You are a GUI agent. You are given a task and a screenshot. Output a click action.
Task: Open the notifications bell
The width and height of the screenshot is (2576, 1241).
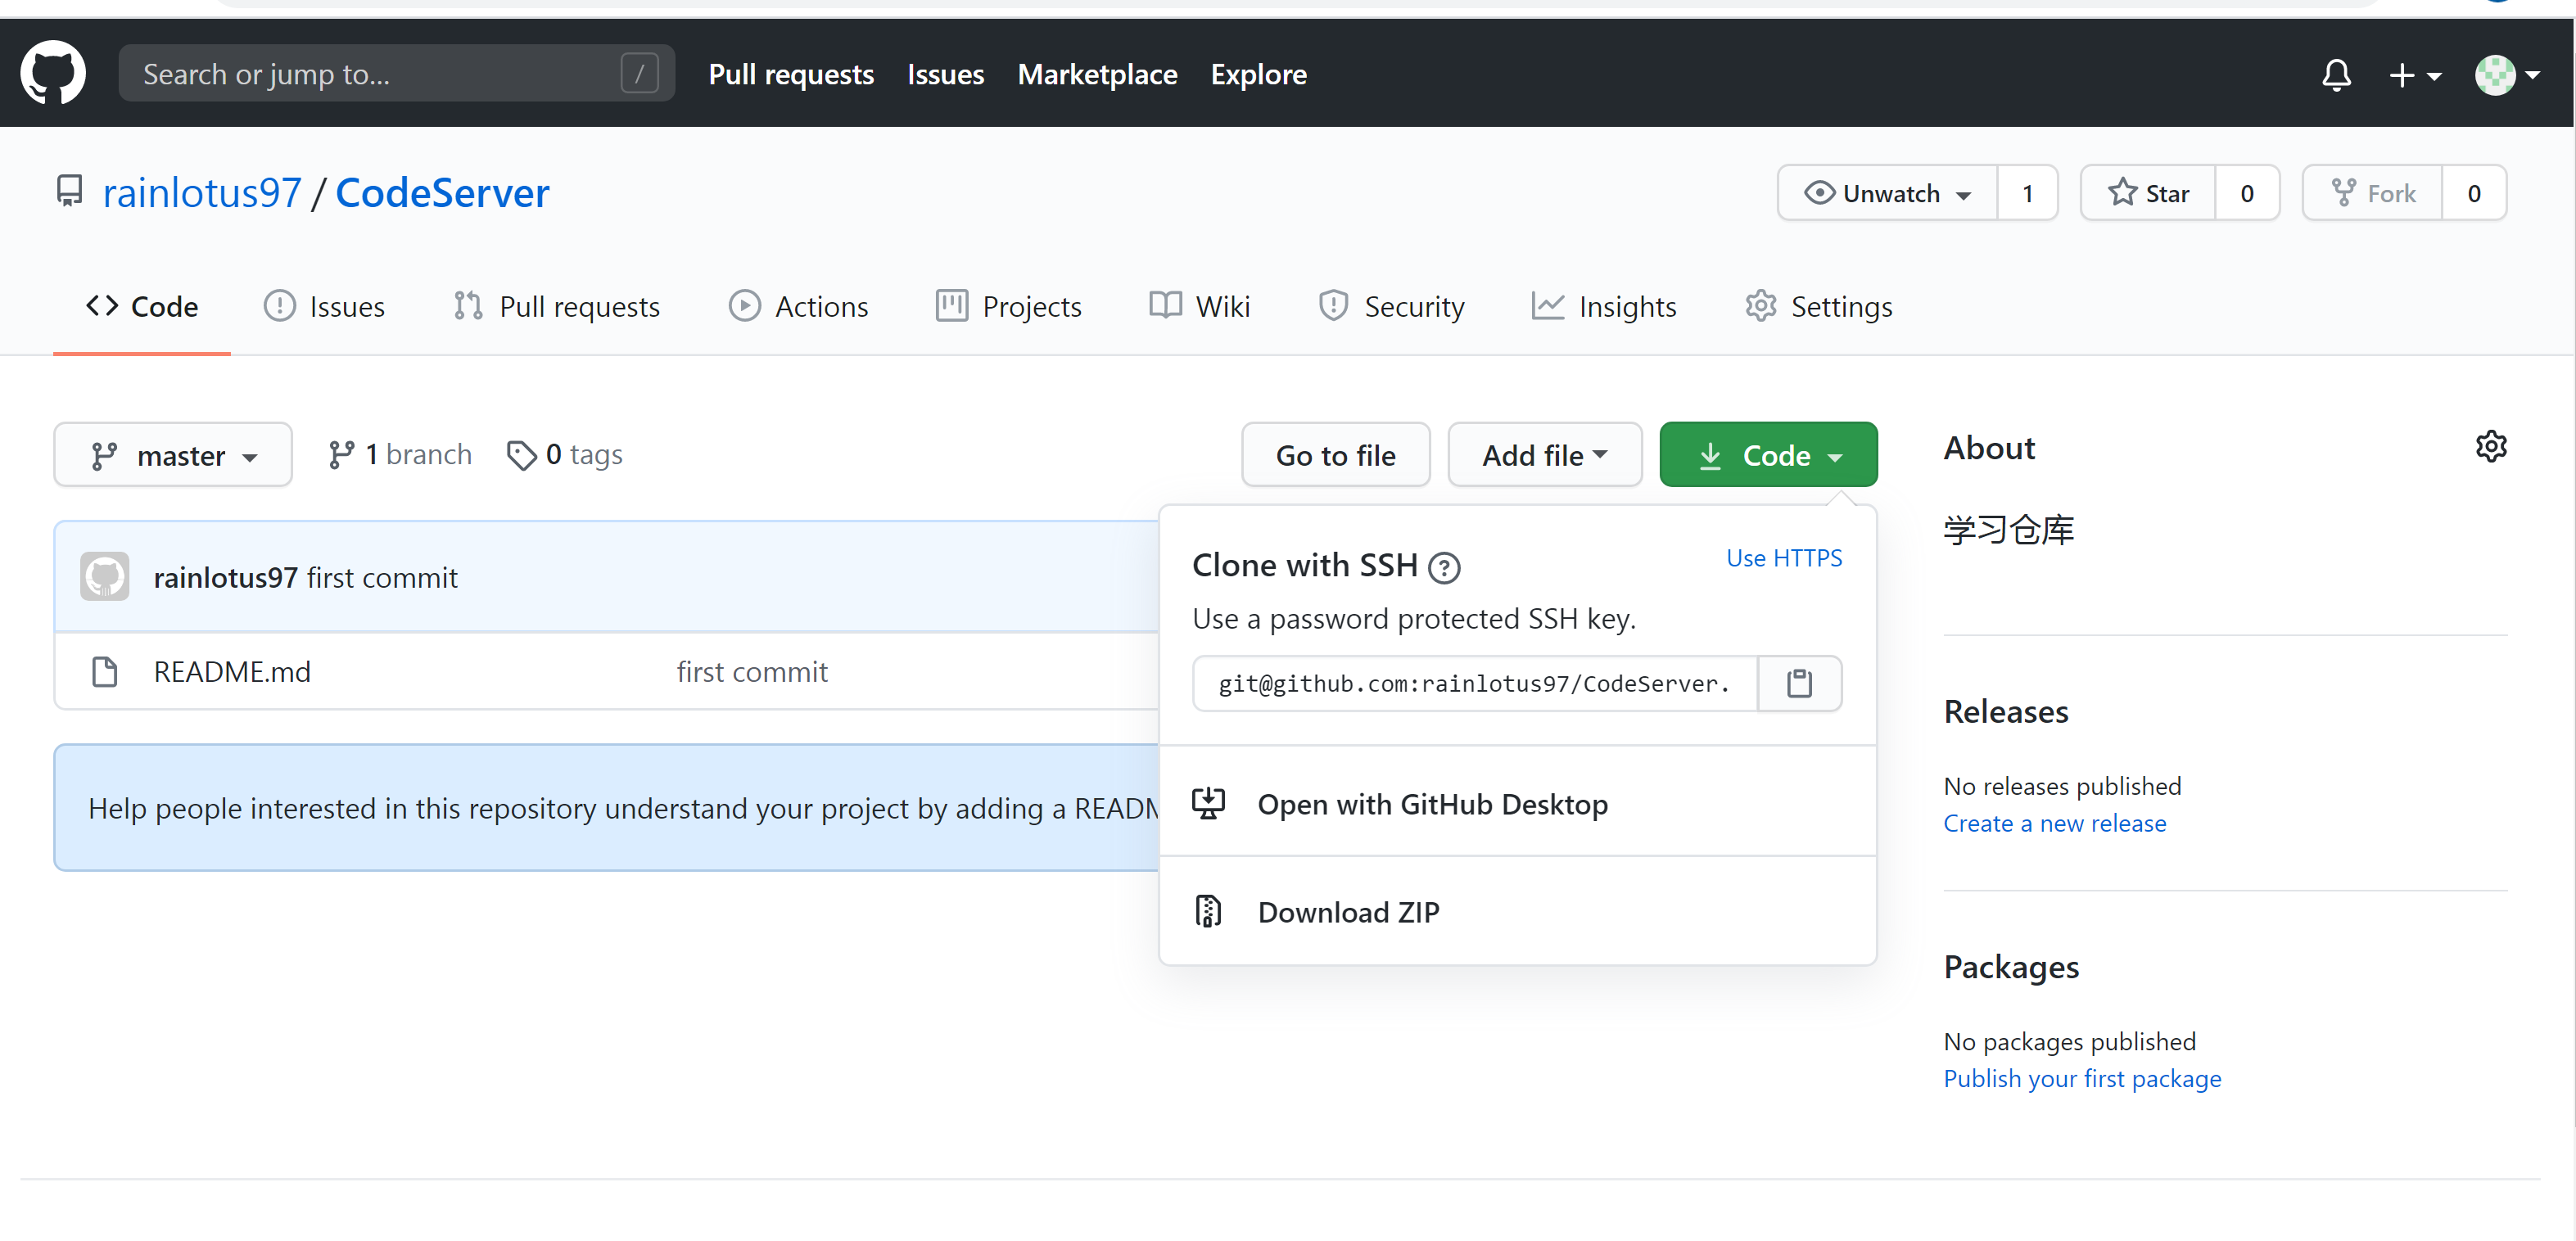[x=2336, y=74]
